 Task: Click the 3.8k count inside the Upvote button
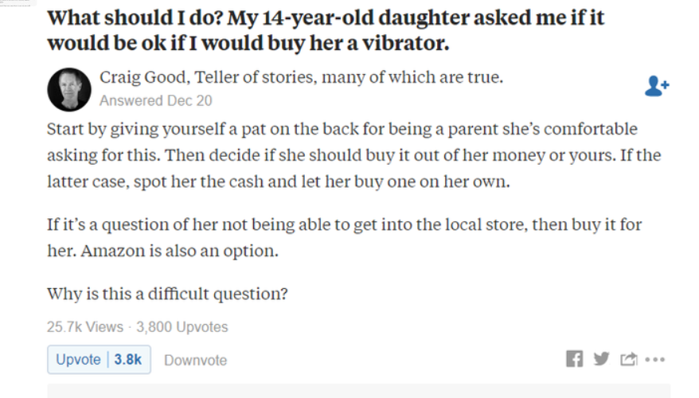[x=128, y=359]
